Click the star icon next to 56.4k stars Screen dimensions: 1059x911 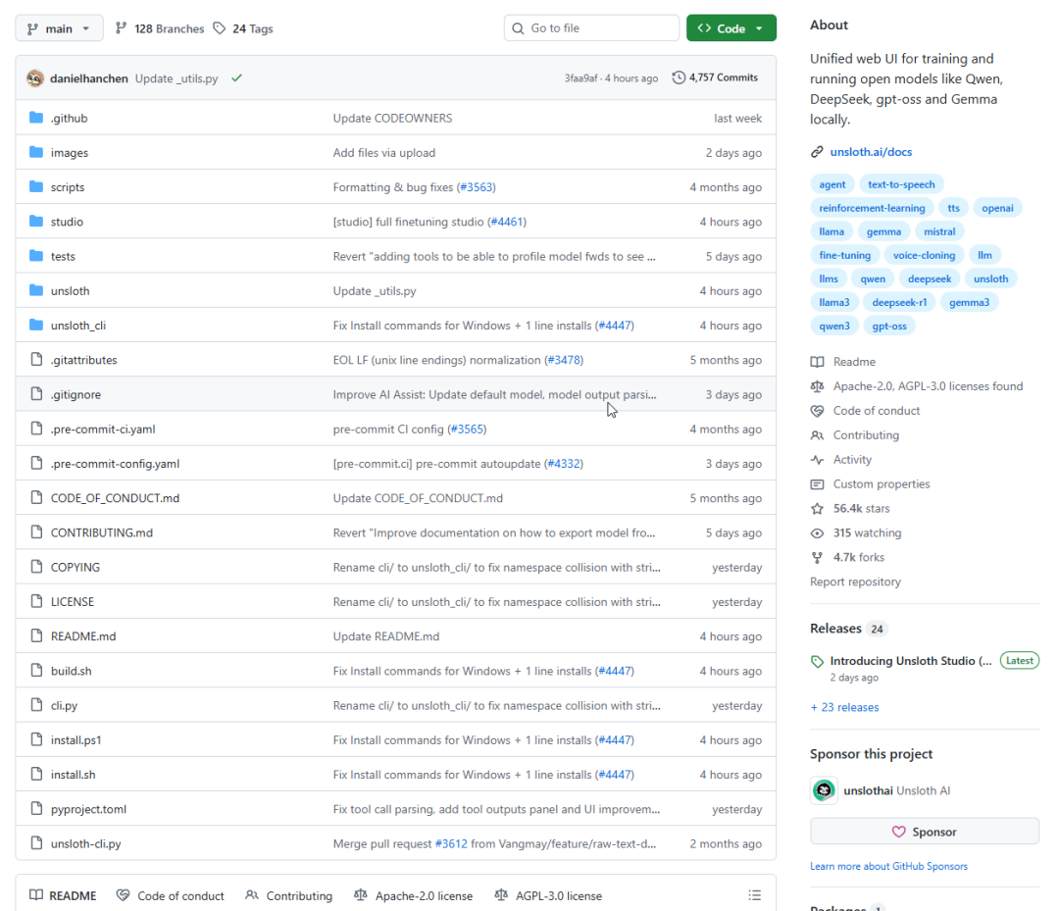817,509
